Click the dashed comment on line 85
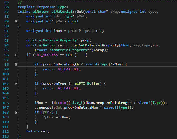 [x=97, y=2]
